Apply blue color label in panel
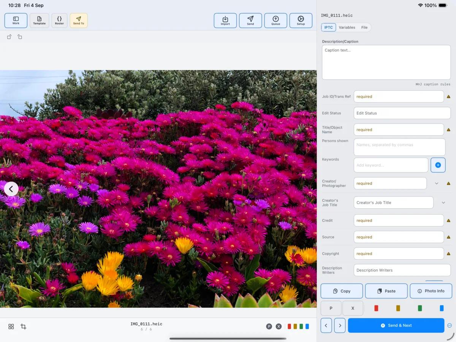 tap(442, 308)
